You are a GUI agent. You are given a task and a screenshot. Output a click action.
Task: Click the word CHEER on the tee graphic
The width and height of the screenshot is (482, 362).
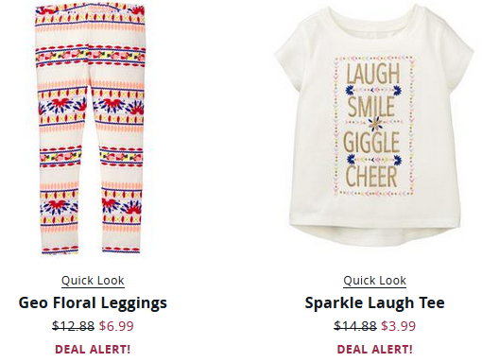[x=371, y=177]
